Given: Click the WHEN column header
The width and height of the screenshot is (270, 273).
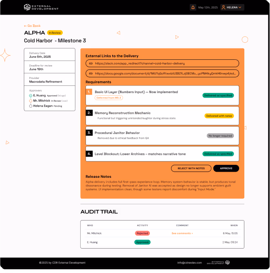Looking at the screenshot, I should coord(234,225).
